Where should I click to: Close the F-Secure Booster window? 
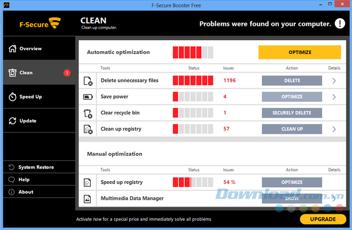(x=342, y=4)
